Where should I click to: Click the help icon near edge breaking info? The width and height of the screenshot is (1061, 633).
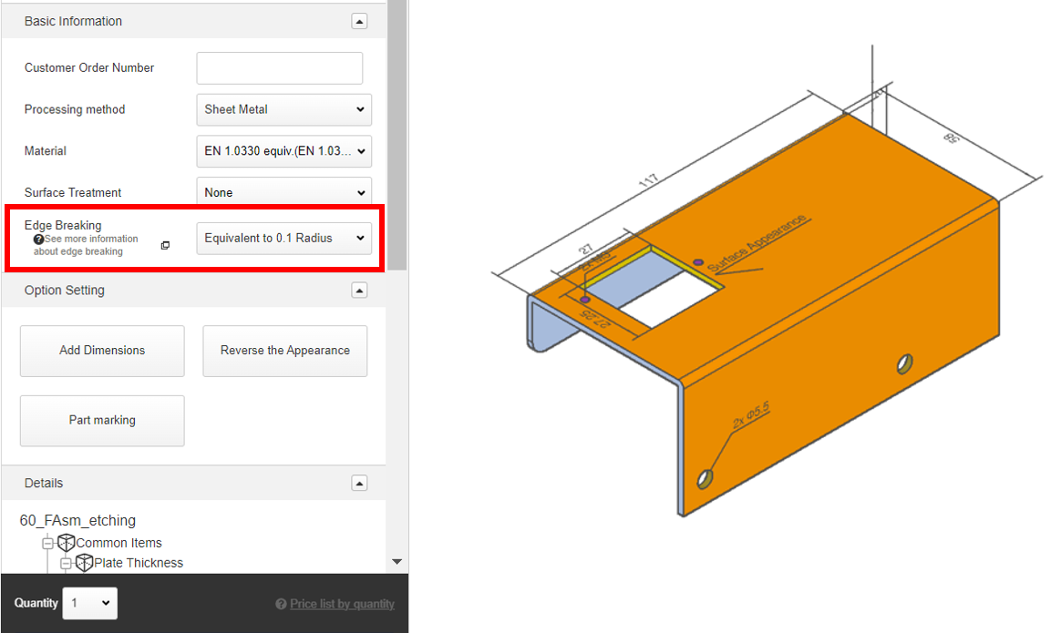pyautogui.click(x=38, y=239)
